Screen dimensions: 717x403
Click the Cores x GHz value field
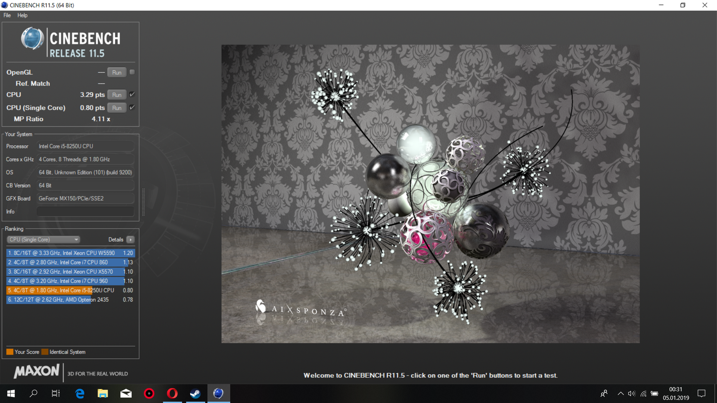tap(86, 159)
